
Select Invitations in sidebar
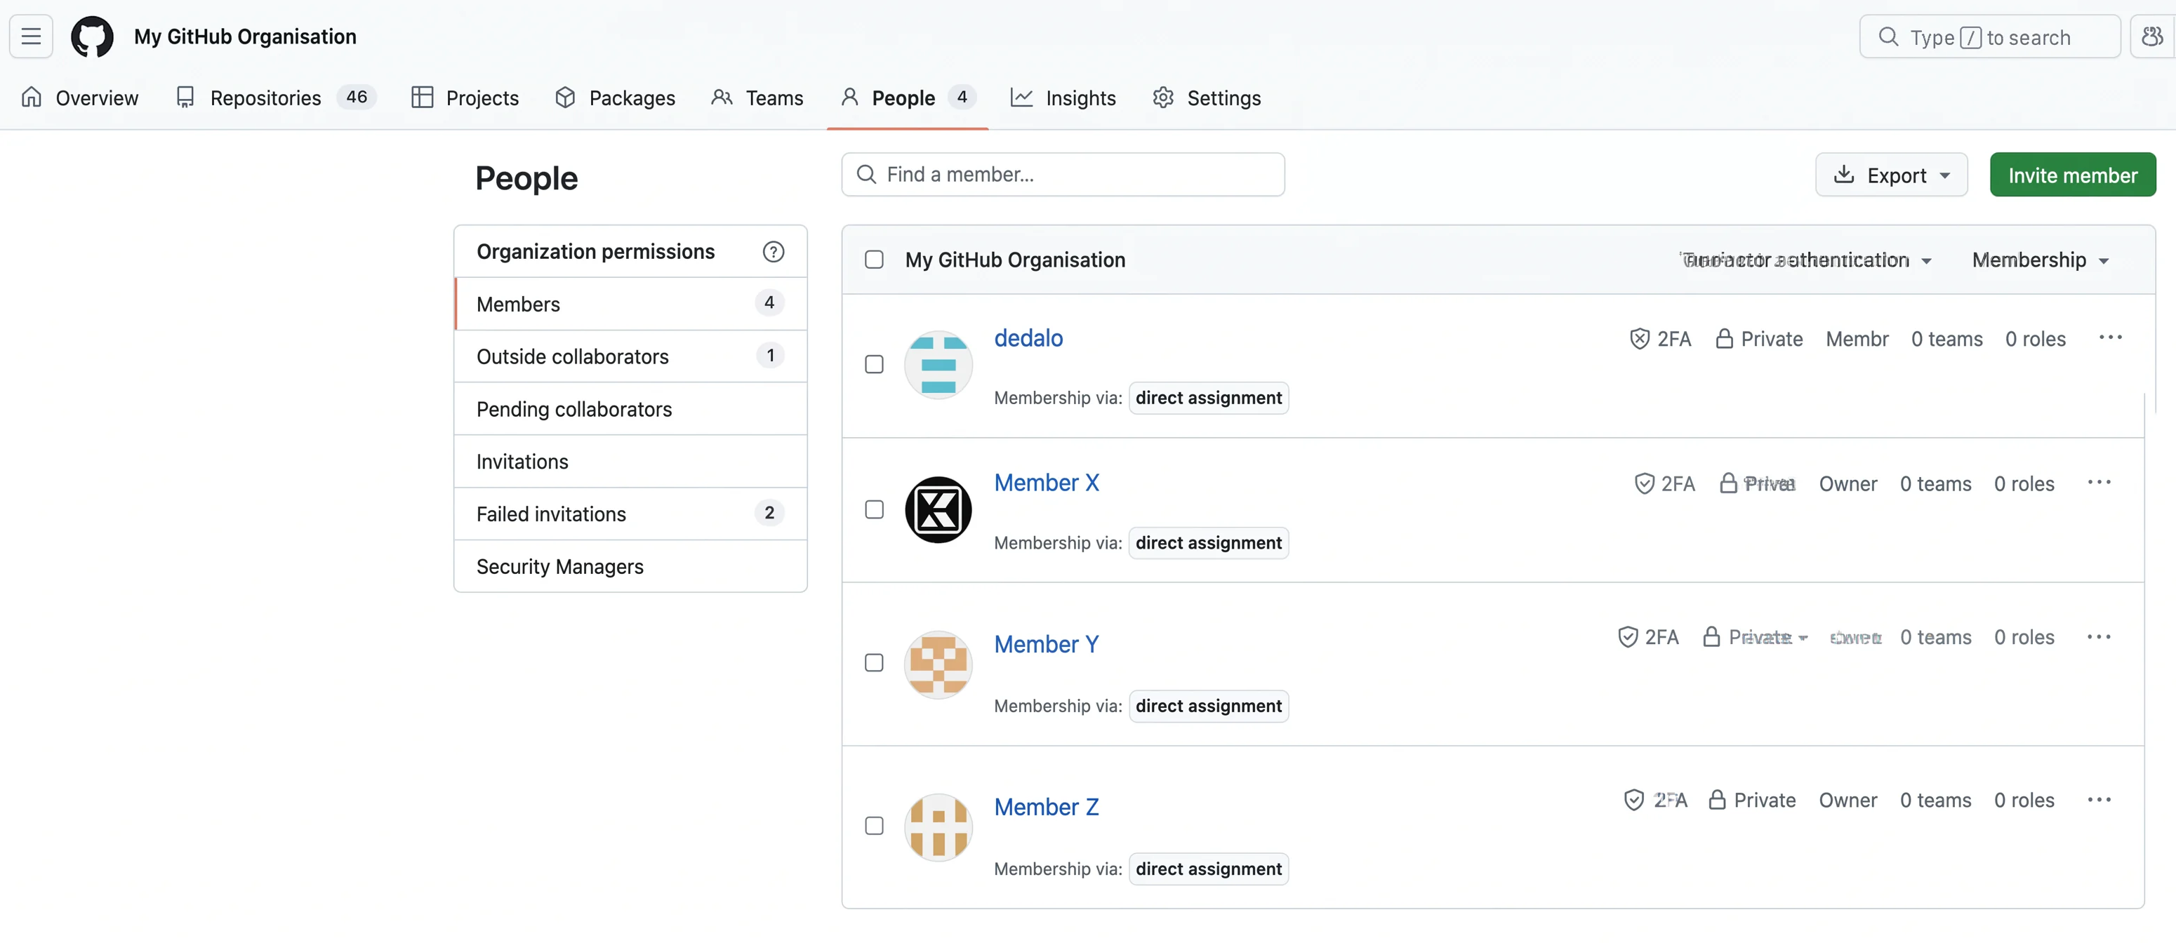tap(630, 461)
